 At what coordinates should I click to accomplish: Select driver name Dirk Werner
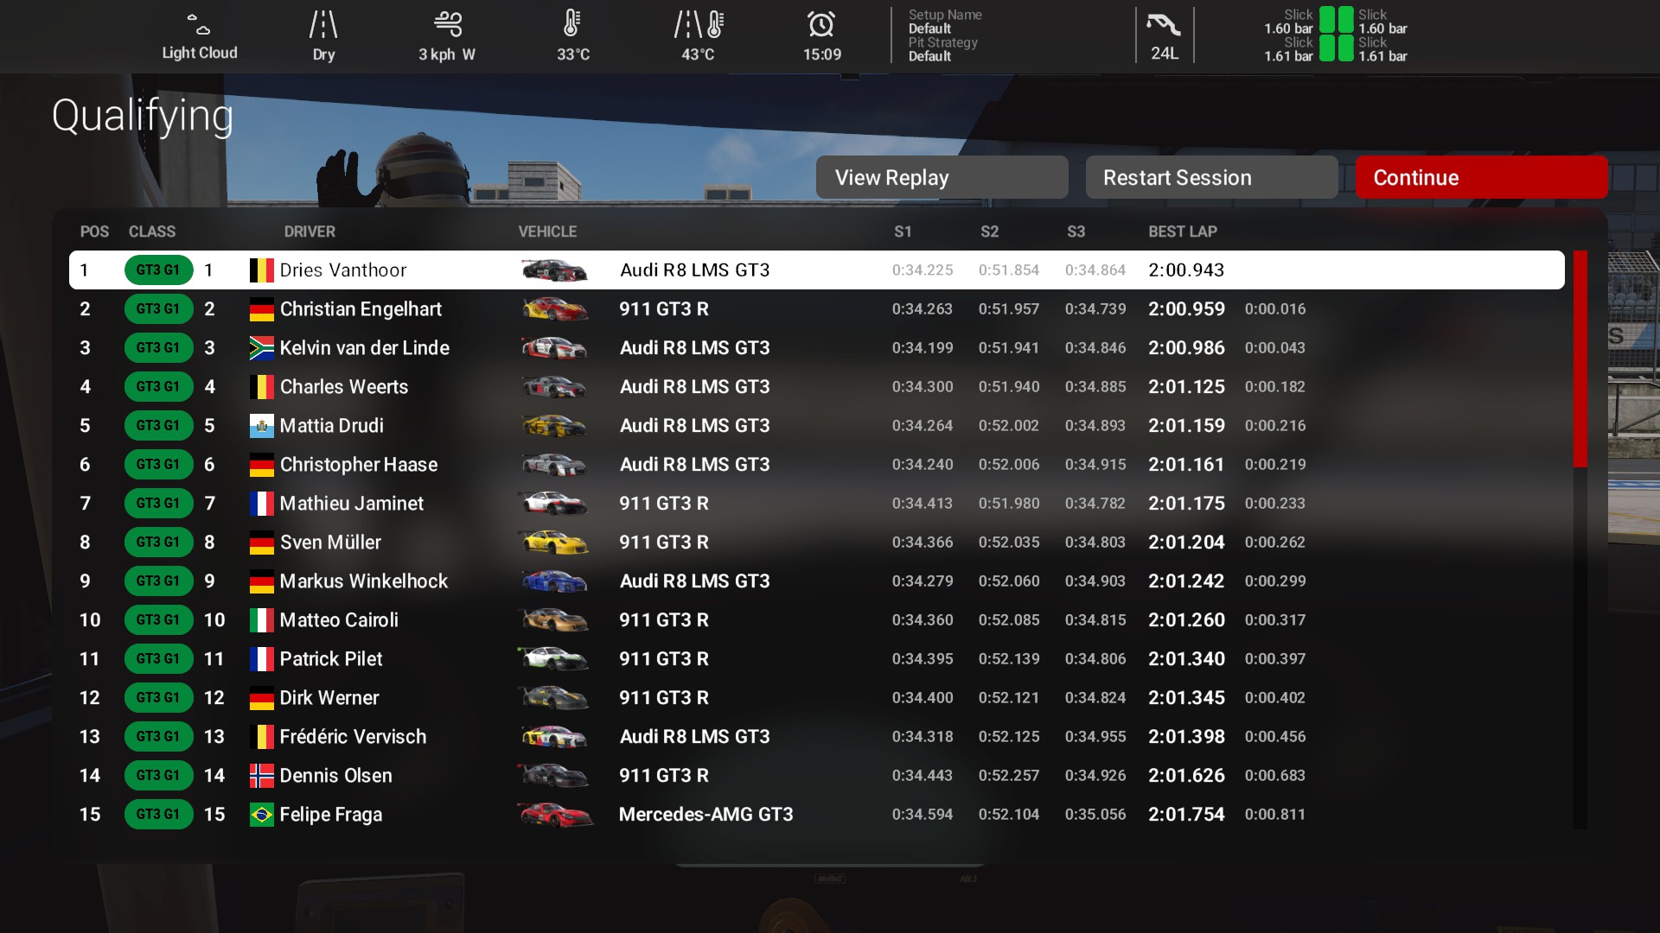(329, 697)
